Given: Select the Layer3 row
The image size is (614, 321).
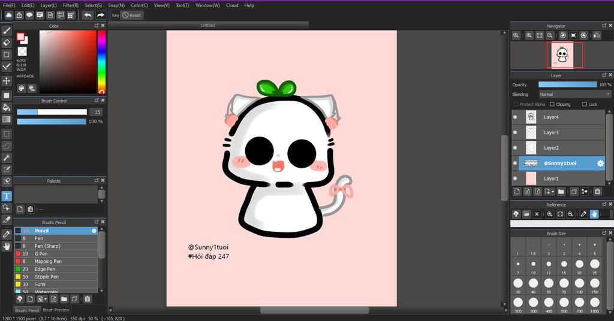Looking at the screenshot, I should click(558, 132).
